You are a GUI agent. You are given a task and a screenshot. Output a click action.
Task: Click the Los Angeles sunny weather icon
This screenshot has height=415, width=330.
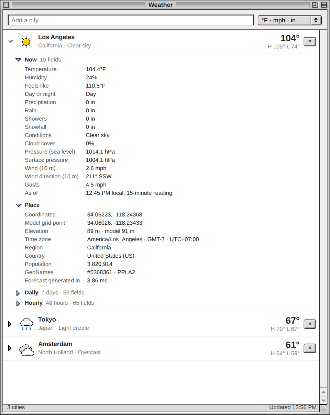[26, 42]
